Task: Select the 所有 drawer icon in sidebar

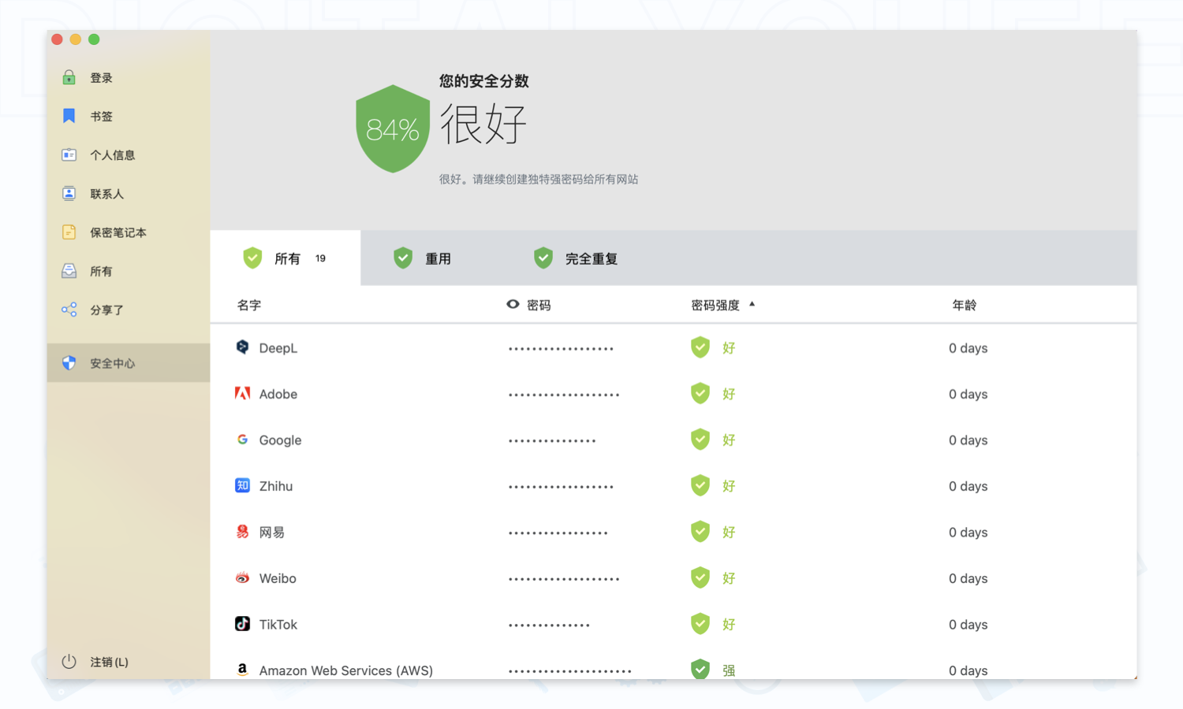Action: point(69,270)
